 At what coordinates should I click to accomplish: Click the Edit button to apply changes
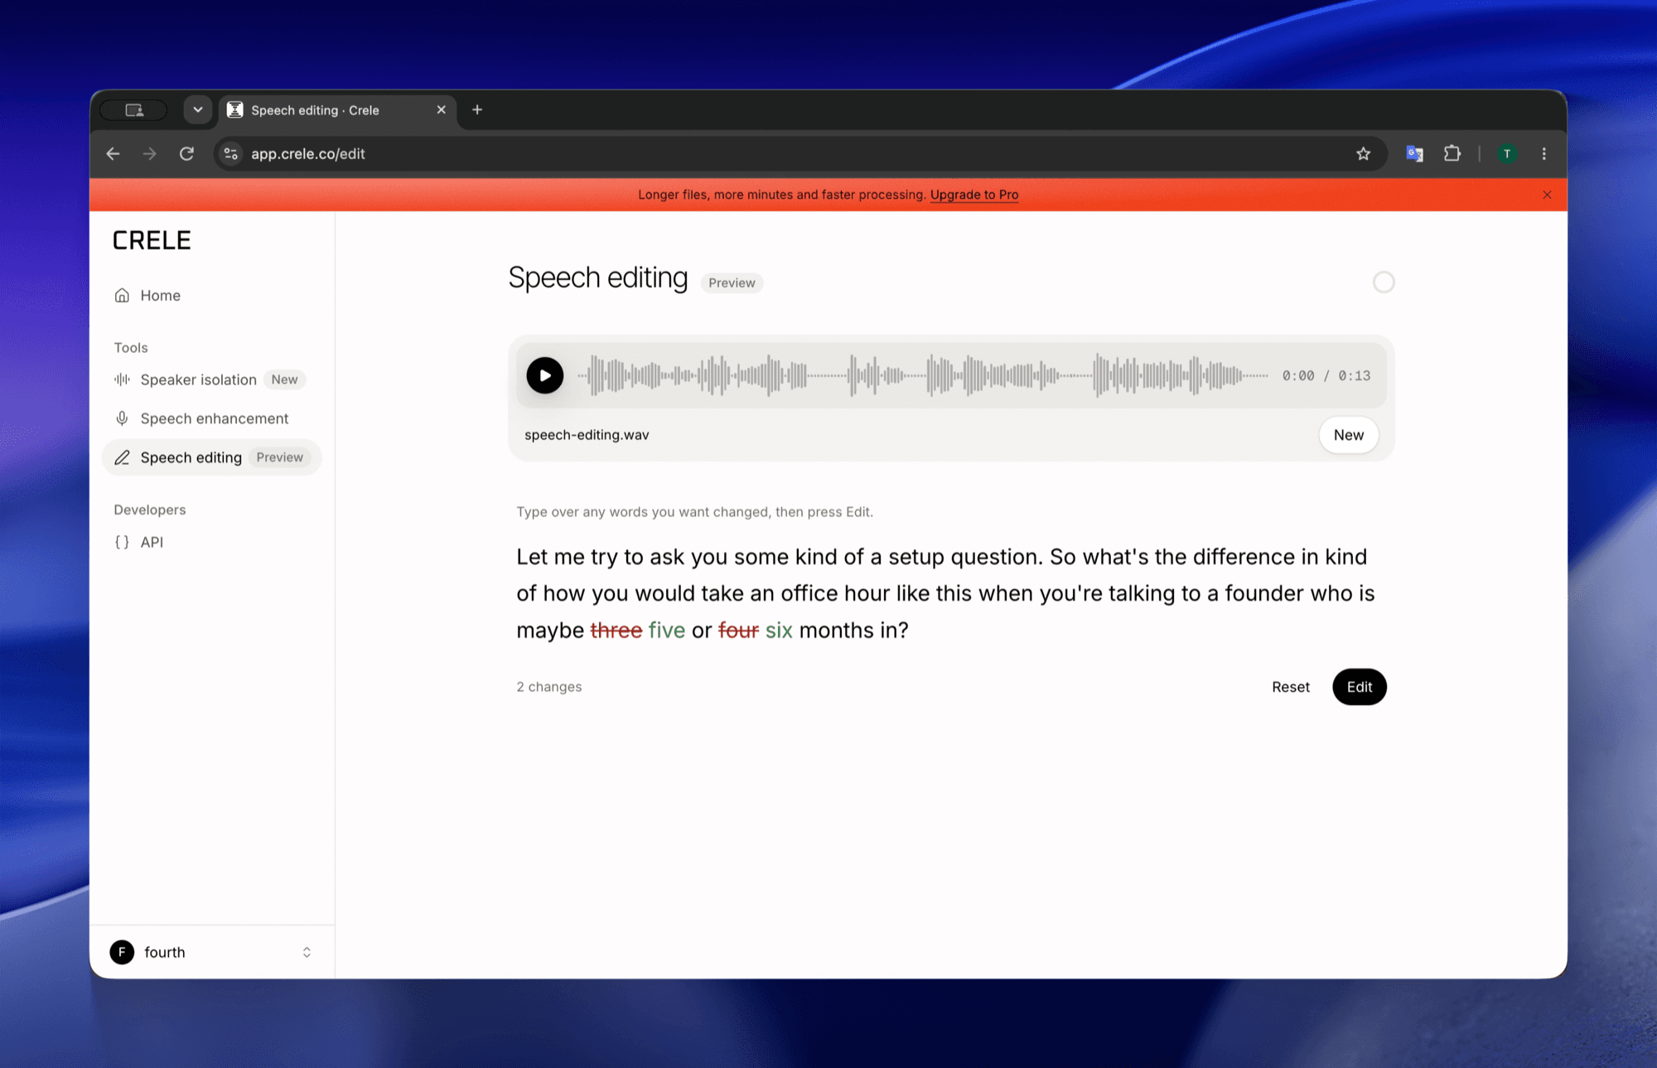(x=1359, y=687)
